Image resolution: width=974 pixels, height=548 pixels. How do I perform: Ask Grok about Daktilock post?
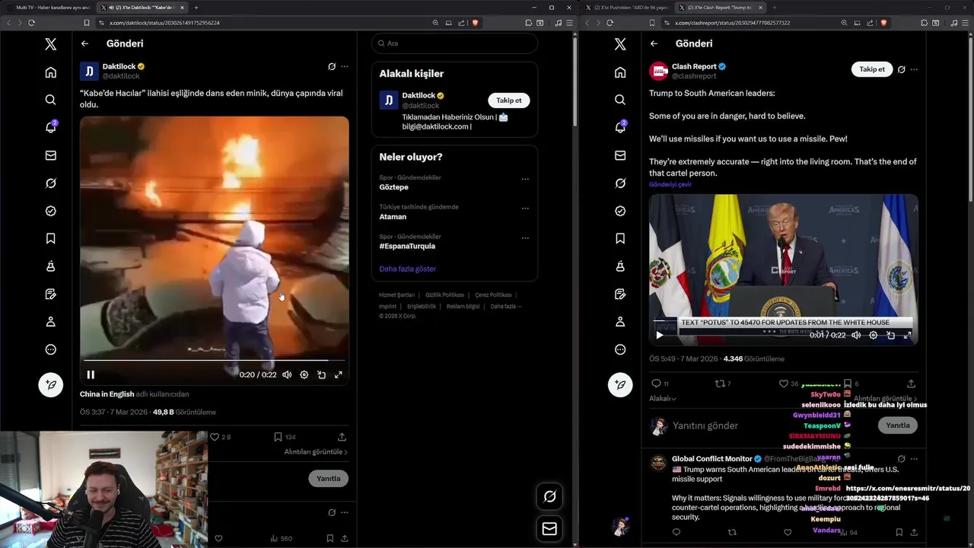[332, 66]
